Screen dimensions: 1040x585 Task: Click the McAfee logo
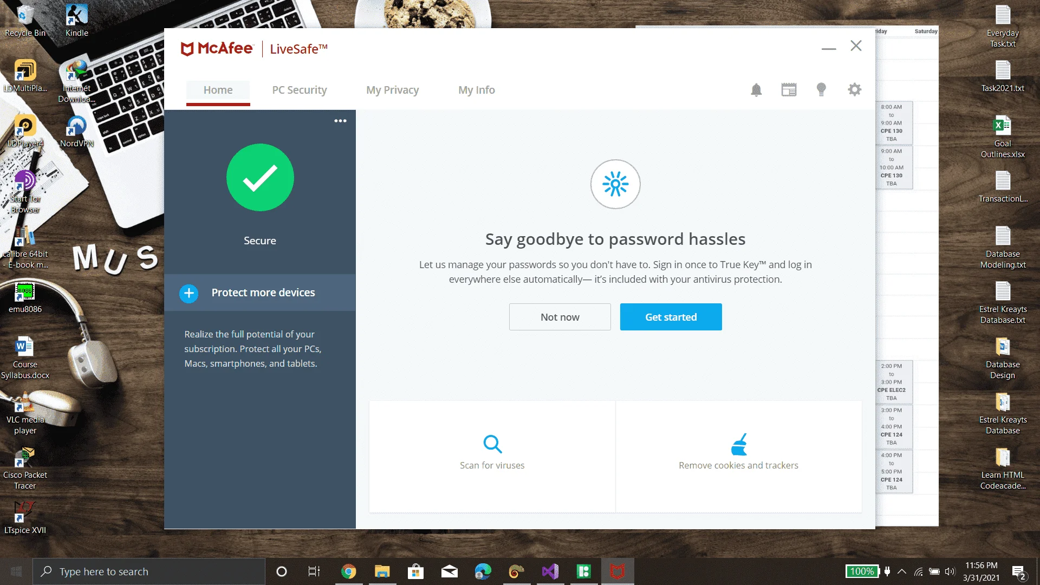point(217,49)
